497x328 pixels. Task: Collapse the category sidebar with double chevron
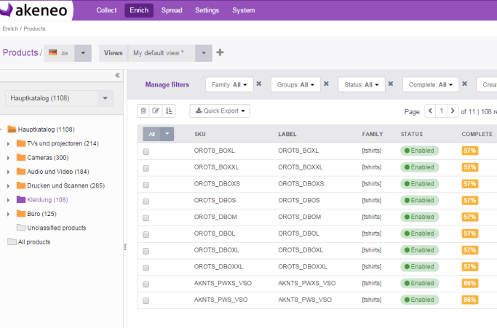tap(117, 75)
